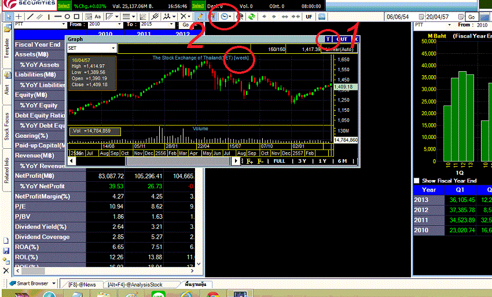Click Go beside the 20/04/57 date
This screenshot has width=492, height=297.
(472, 17)
